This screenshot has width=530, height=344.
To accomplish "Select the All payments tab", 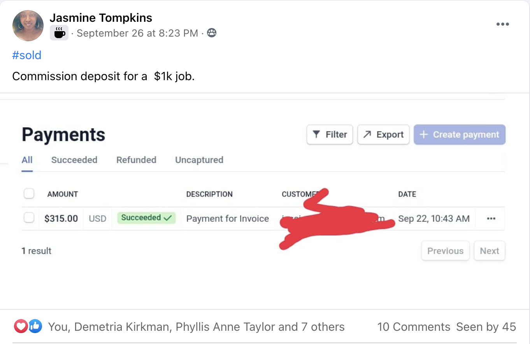I will coord(27,160).
